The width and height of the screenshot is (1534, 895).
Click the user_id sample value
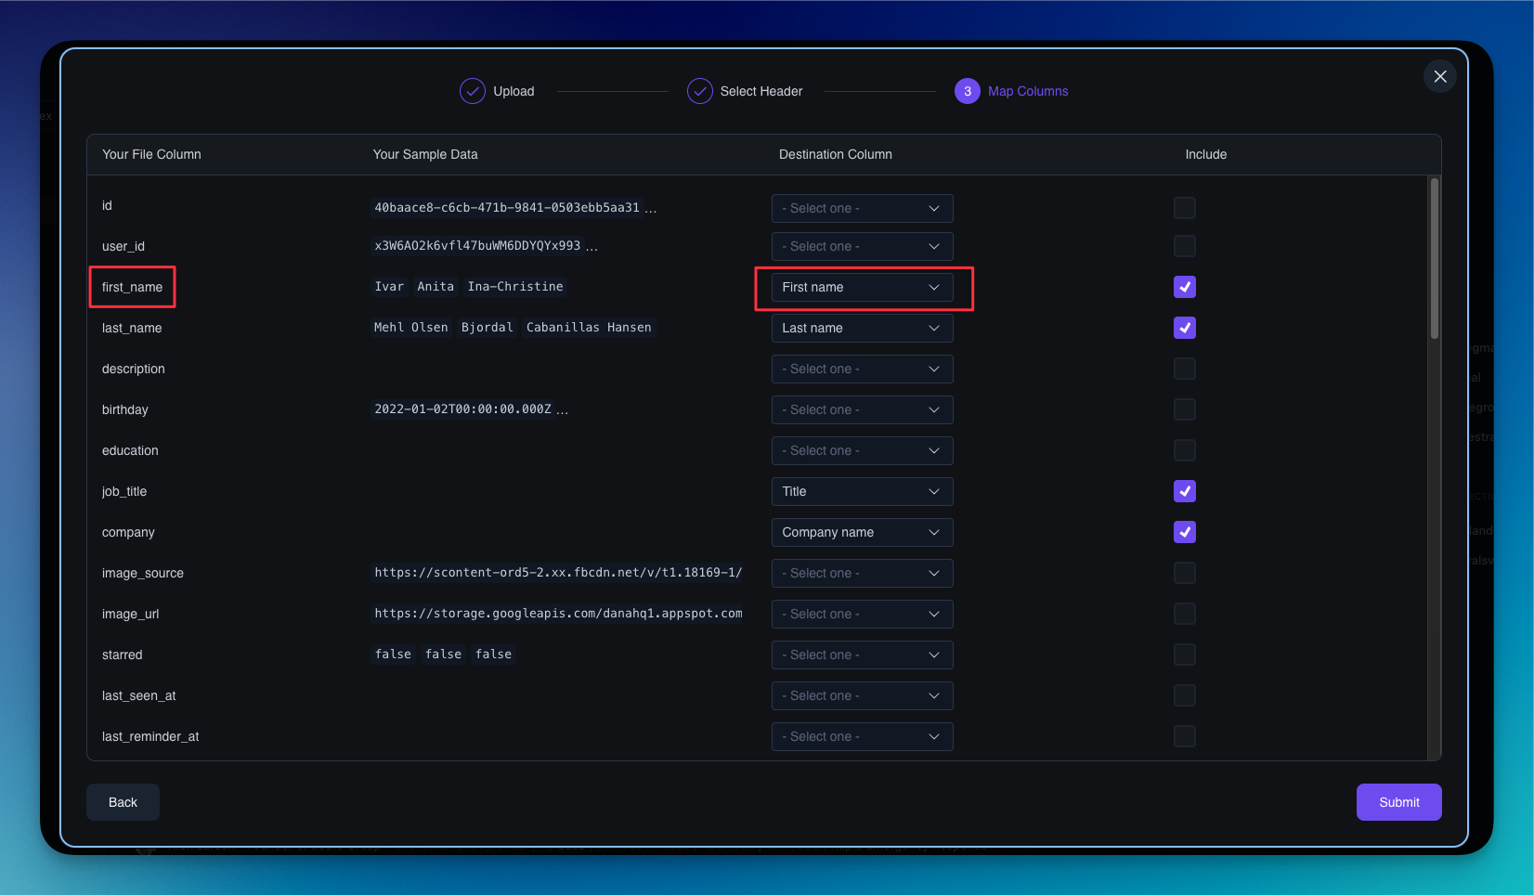tap(477, 245)
